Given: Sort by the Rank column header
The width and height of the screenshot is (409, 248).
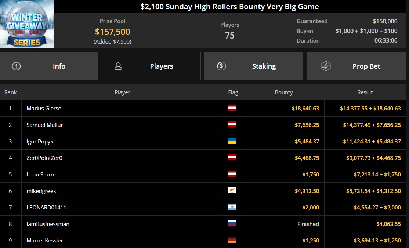Looking at the screenshot, I should click(x=10, y=92).
